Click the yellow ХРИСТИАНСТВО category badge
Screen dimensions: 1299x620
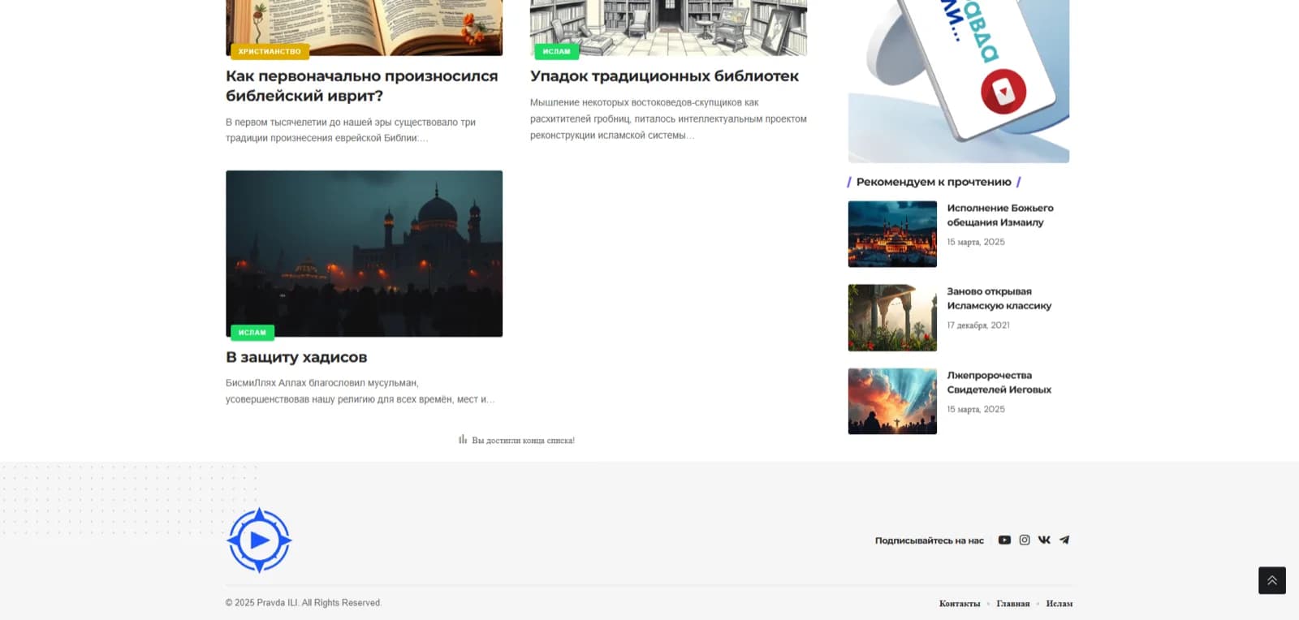(x=270, y=51)
